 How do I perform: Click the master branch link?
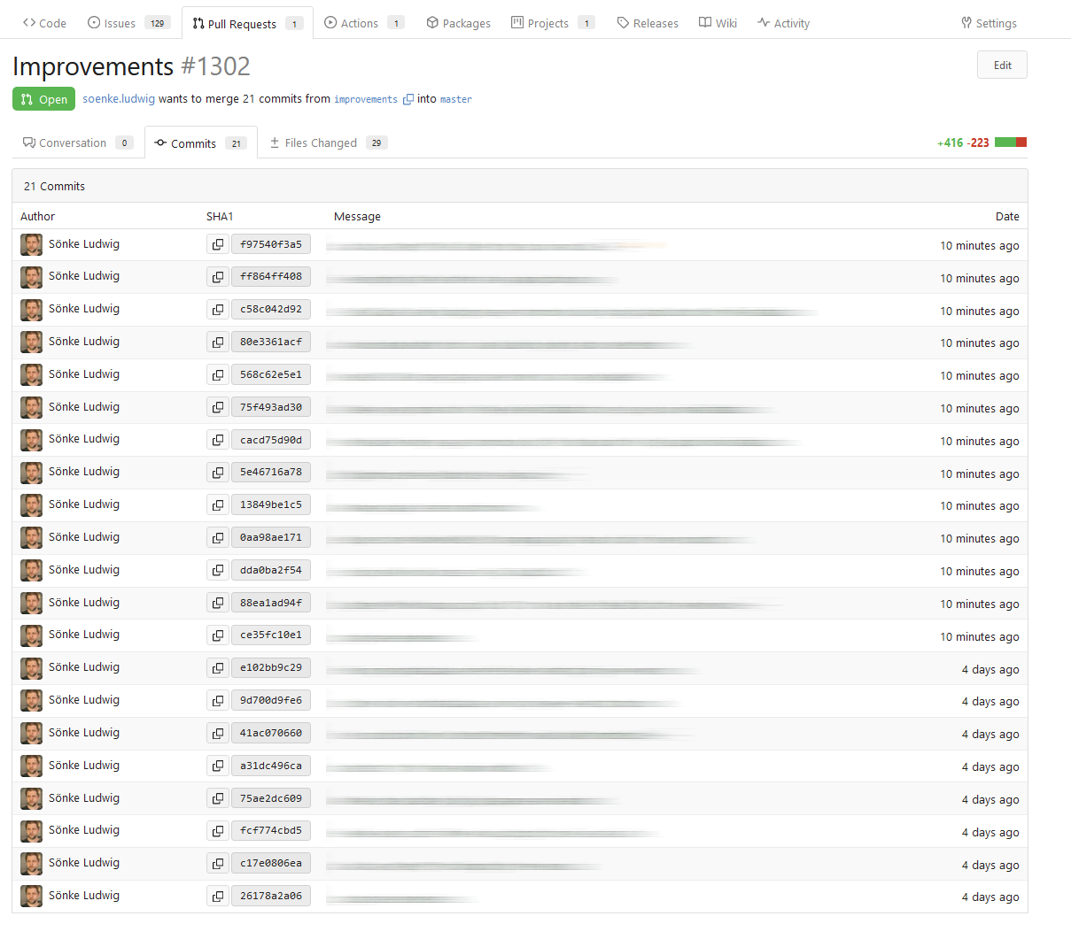[x=455, y=99]
